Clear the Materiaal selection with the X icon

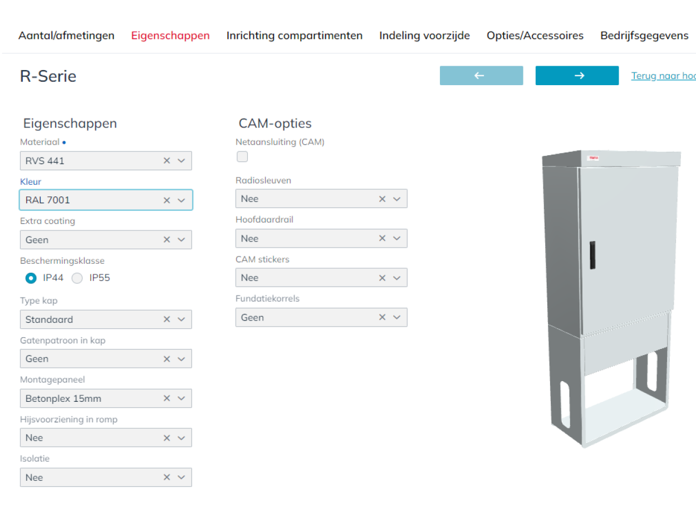tap(166, 160)
